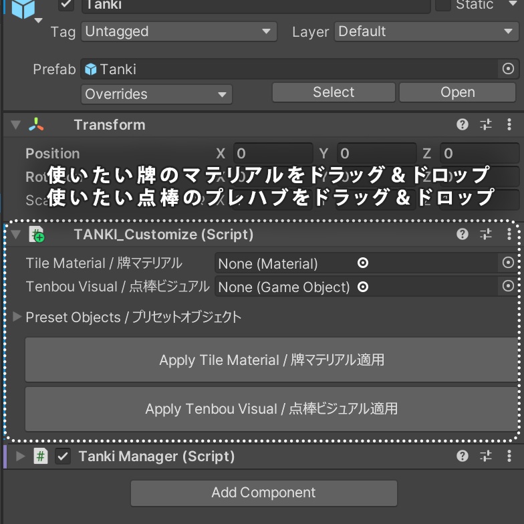This screenshot has height=524, width=524.
Task: Open Tenbou Visual object picker
Action: [x=508, y=286]
